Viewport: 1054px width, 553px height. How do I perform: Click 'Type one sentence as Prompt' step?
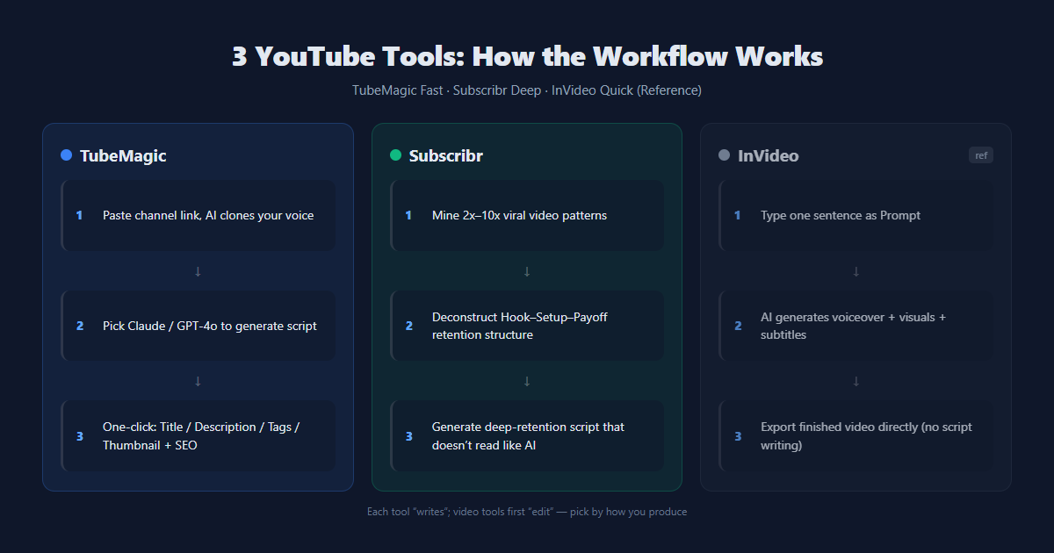[856, 215]
